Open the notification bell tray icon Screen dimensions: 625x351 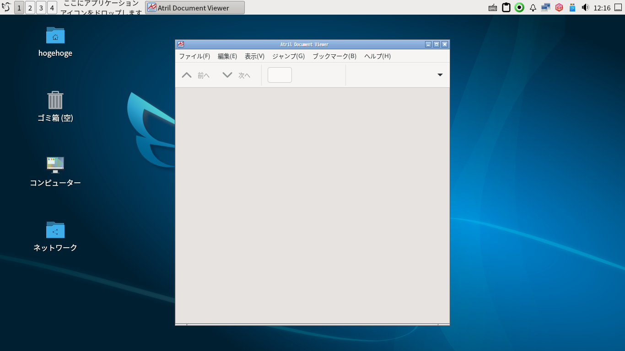pyautogui.click(x=533, y=8)
